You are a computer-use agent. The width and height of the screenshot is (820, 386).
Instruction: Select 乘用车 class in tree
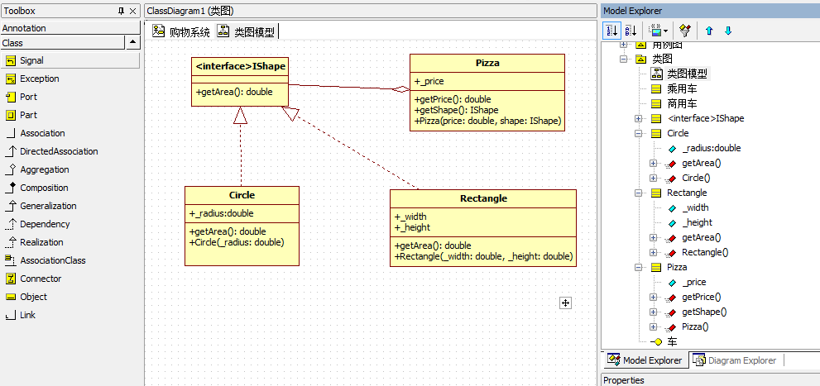point(682,88)
